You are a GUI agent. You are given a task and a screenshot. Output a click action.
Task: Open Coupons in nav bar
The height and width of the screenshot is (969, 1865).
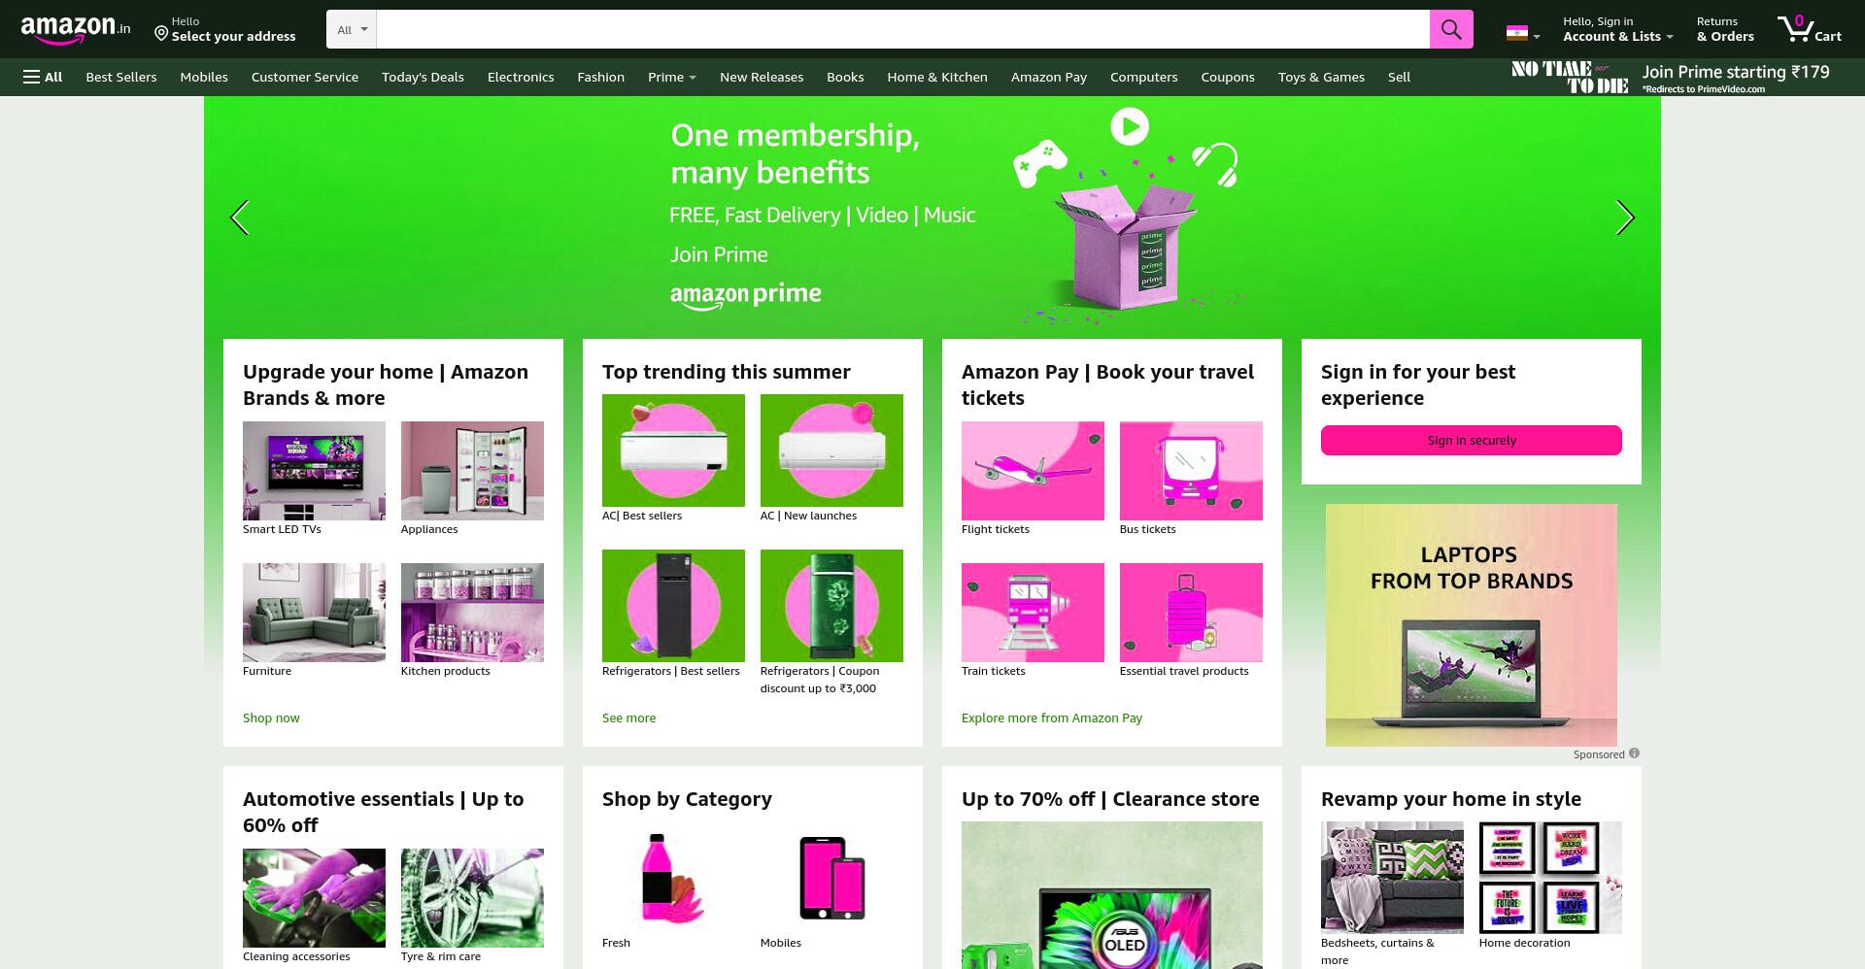coord(1228,77)
